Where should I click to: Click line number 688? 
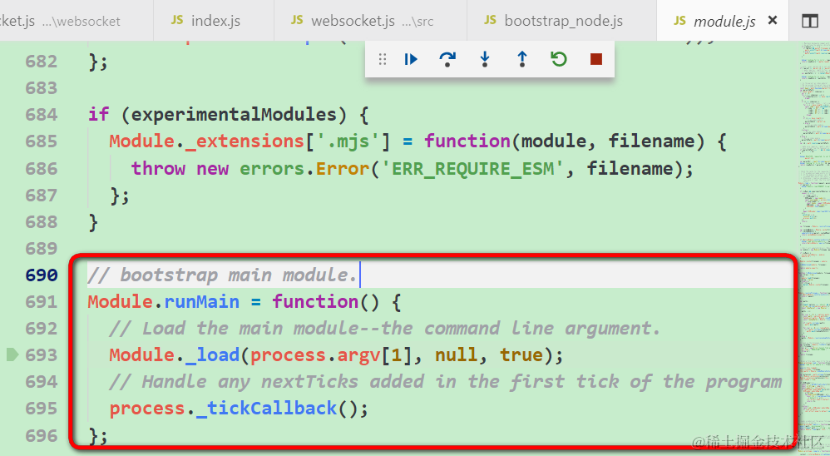pyautogui.click(x=42, y=221)
